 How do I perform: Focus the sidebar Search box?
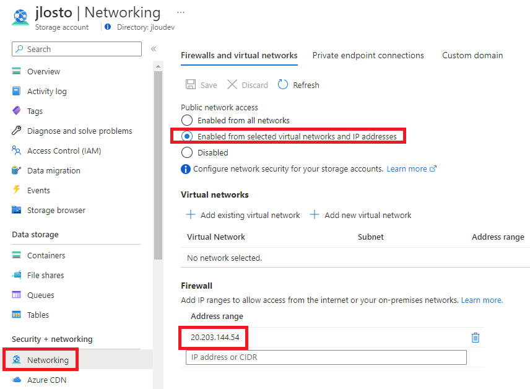(x=77, y=49)
